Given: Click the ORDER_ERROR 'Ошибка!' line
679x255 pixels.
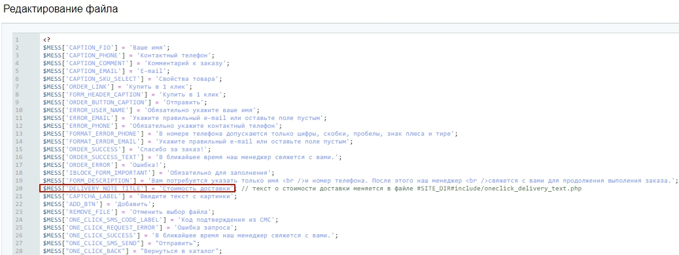Looking at the screenshot, I should (105, 165).
